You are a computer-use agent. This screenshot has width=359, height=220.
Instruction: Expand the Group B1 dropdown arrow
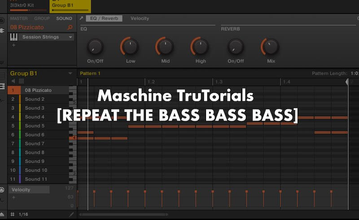(x=70, y=73)
